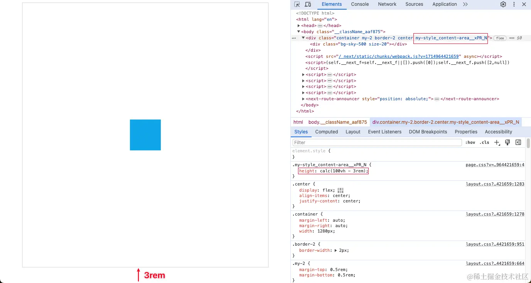
Task: Open the Properties pane tab
Action: pos(466,132)
